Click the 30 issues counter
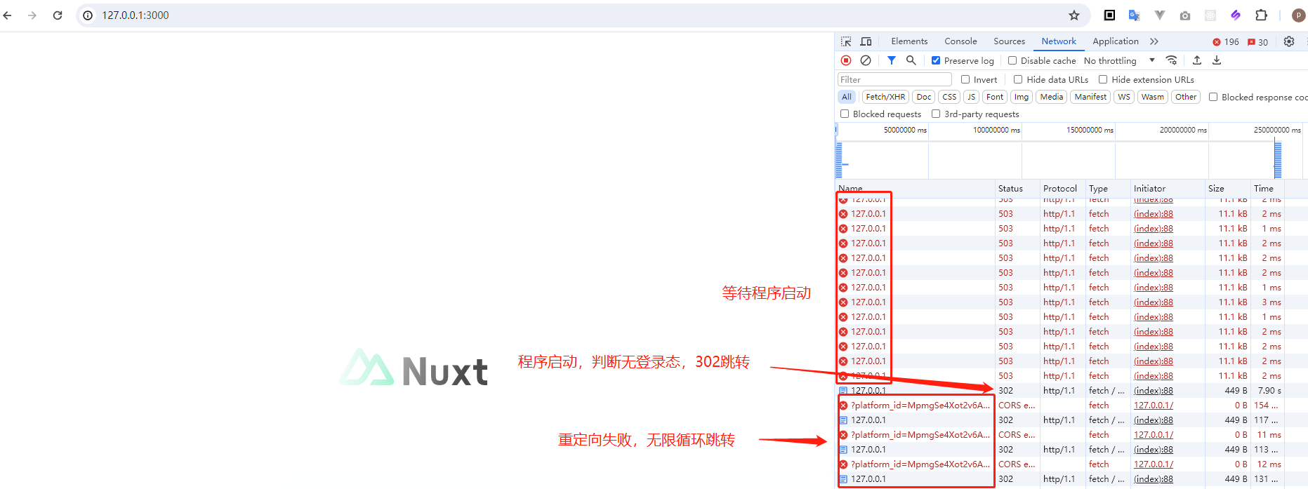The height and width of the screenshot is (489, 1308). pos(1258,42)
